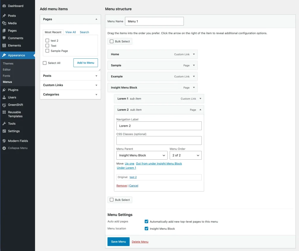Expand the Lorem 1 sub item arrow
The width and height of the screenshot is (299, 251).
tap(200, 99)
